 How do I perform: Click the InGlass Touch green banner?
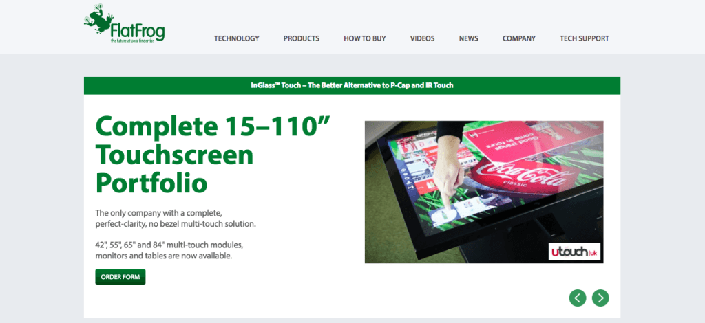pyautogui.click(x=352, y=85)
